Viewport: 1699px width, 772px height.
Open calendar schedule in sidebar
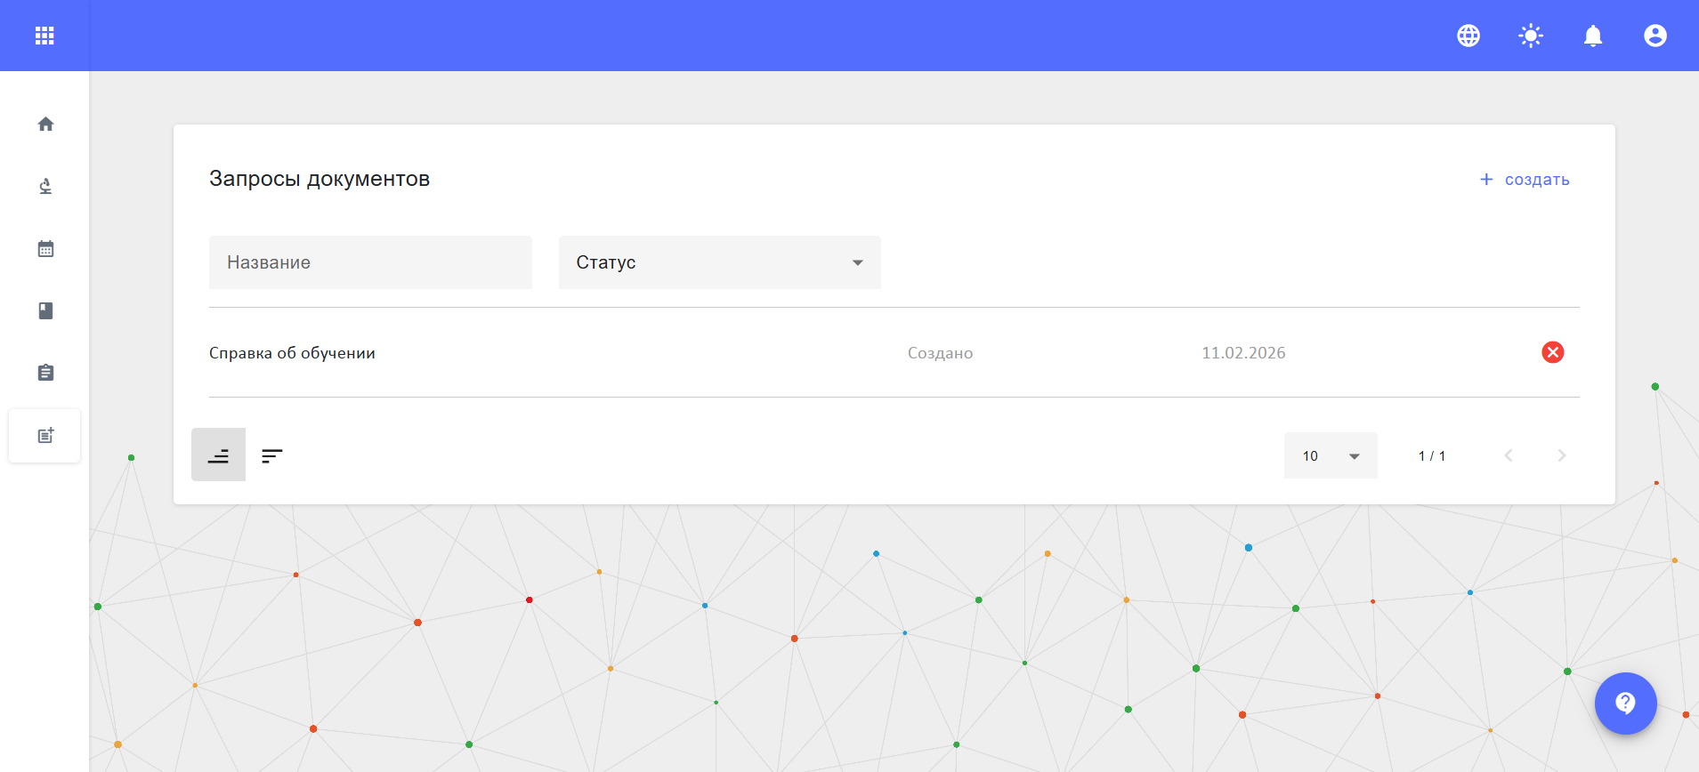click(x=45, y=249)
